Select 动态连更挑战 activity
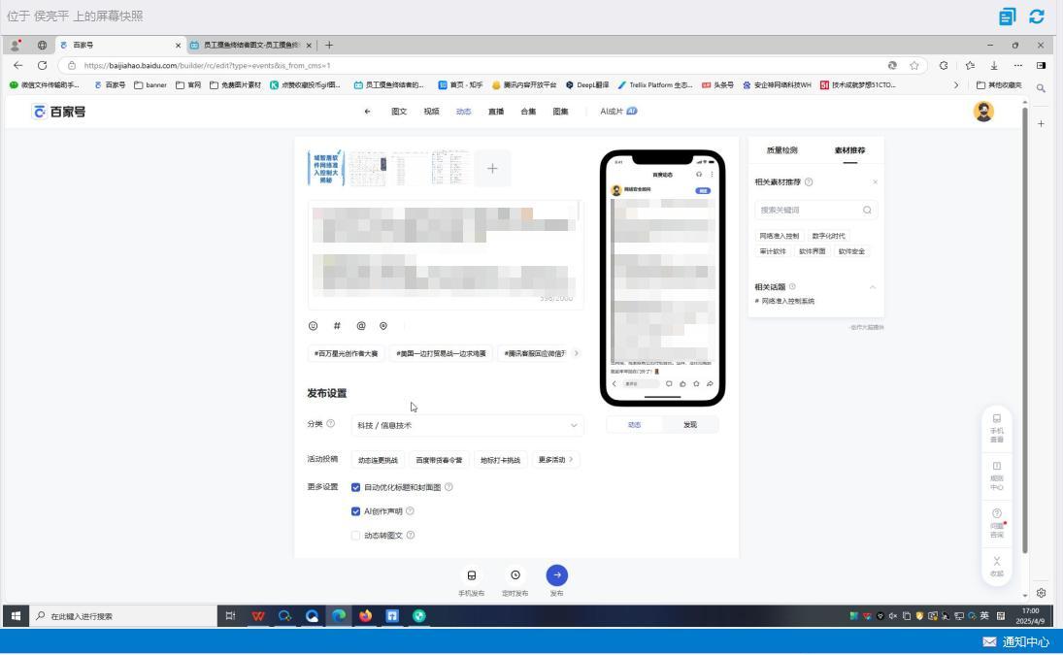The height and width of the screenshot is (655, 1063). [378, 460]
